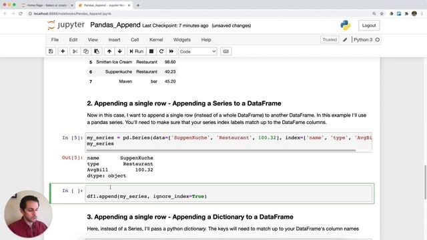Viewport: 427px width, 240px height.
Task: Click the Maven row value 45.20
Action: 170,81
